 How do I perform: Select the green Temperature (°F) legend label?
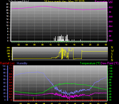(90, 63)
